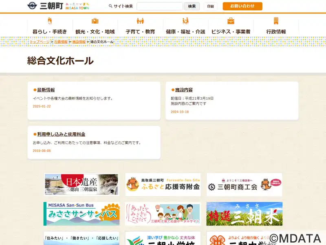326x245 pixels.
Task: Open the お問い合わせ contact button
Action: 242,6
